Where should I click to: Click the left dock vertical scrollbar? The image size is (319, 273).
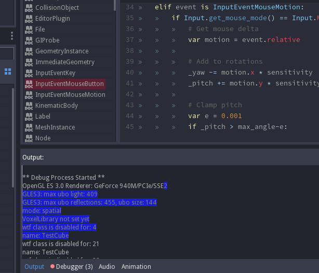pyautogui.click(x=13, y=138)
